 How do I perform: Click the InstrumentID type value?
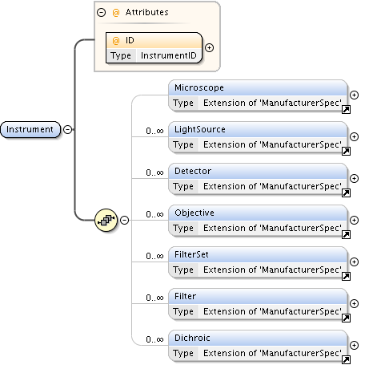[x=168, y=55]
